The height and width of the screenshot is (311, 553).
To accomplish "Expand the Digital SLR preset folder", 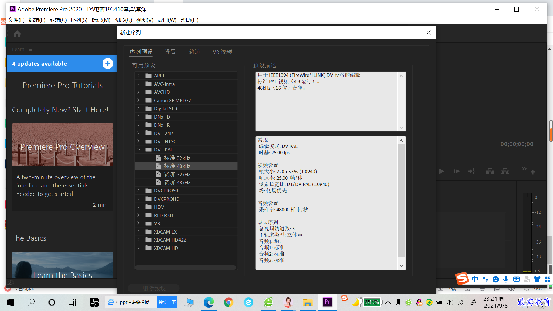I will [x=139, y=109].
